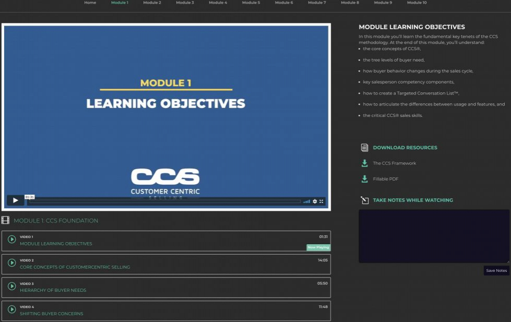Screen dimensions: 511x322
Task: Switch to Module 5 tab
Action: pos(251,3)
